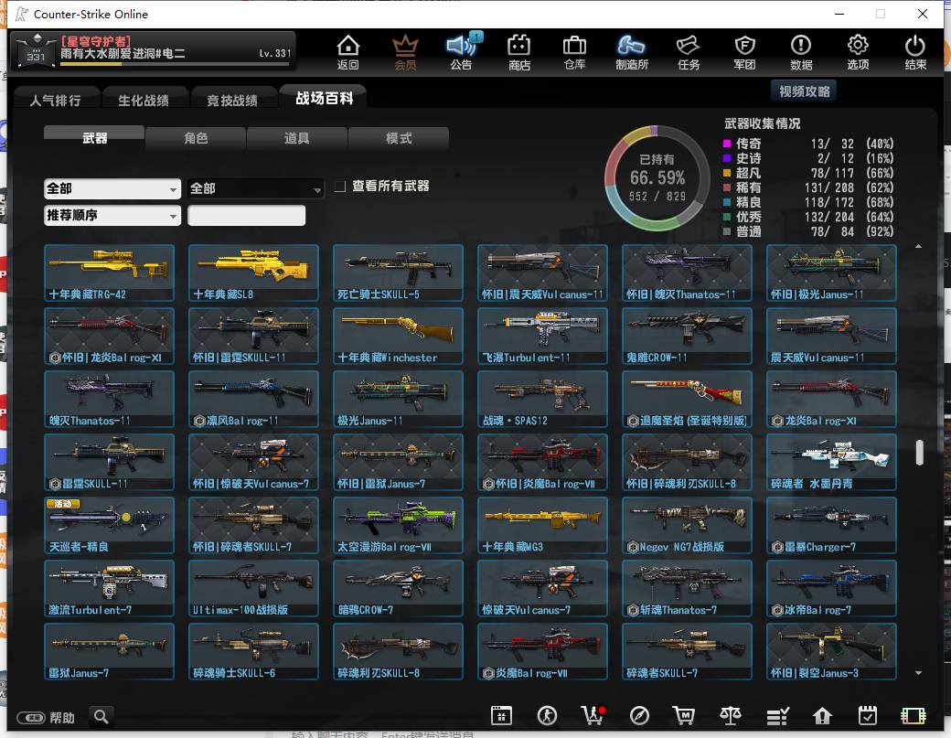Click the scroll-down arrow of weapon list

[x=919, y=672]
